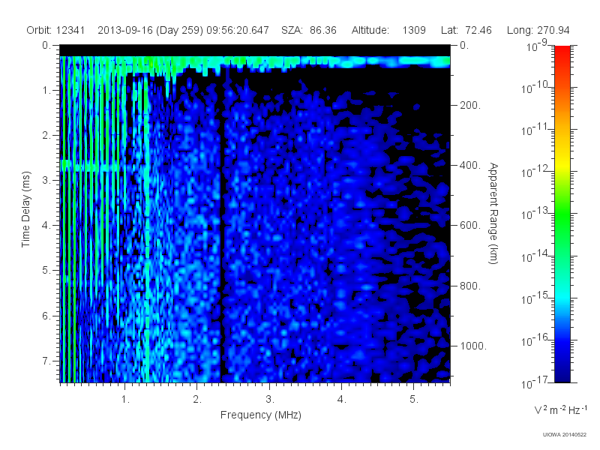The height and width of the screenshot is (450, 600).
Task: Click the timestamp 09:56:20.647
Action: click(238, 30)
